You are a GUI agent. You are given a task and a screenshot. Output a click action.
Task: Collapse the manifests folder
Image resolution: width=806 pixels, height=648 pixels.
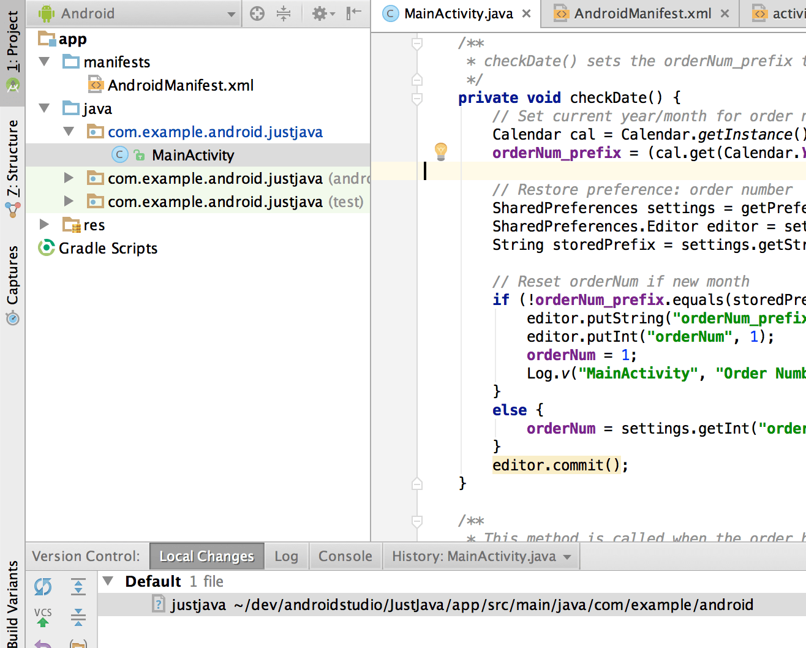click(x=44, y=61)
